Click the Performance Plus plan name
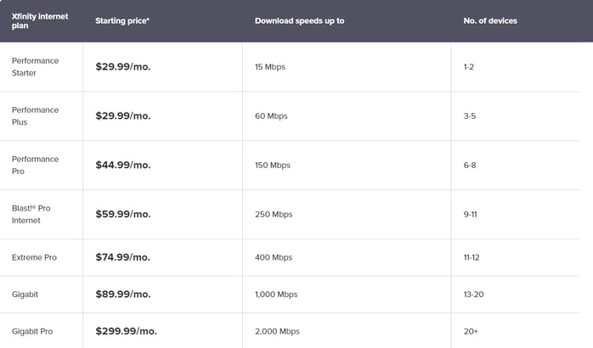 tap(35, 116)
